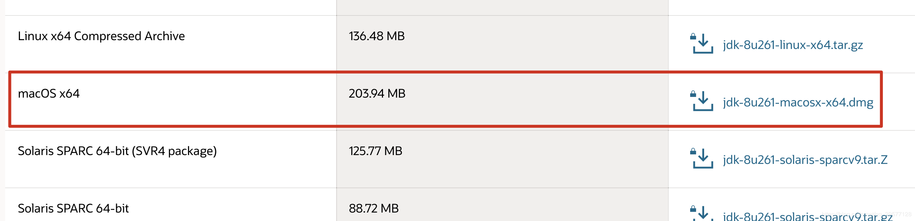Click download icon for linux-x64.tar.gz
Viewport: 915px width, 221px height.
pos(703,44)
